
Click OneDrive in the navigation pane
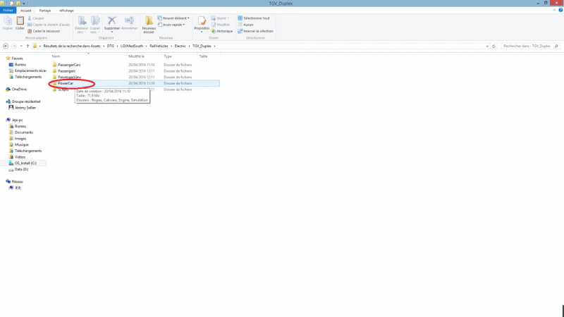coord(19,89)
